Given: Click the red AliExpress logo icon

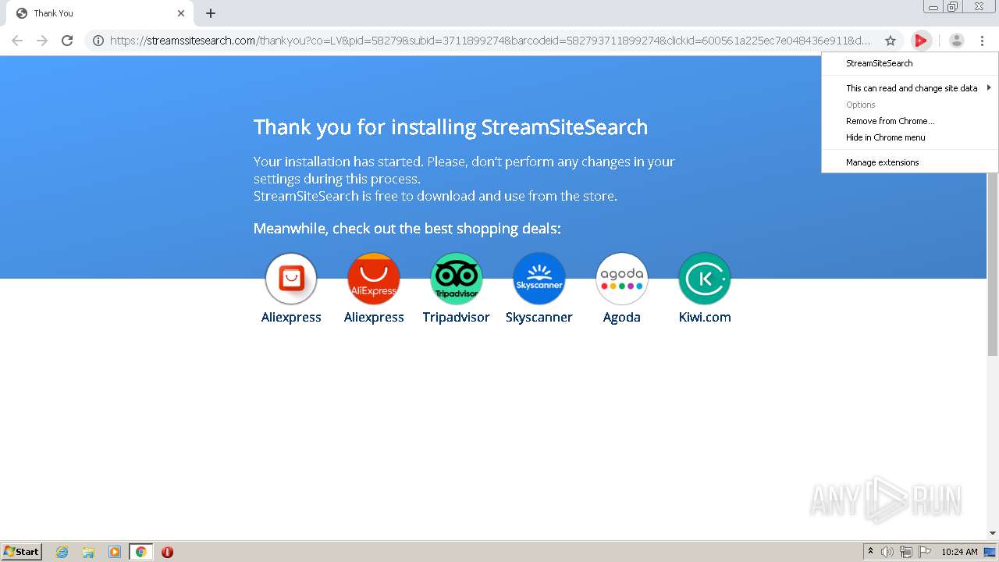Looking at the screenshot, I should [x=374, y=279].
